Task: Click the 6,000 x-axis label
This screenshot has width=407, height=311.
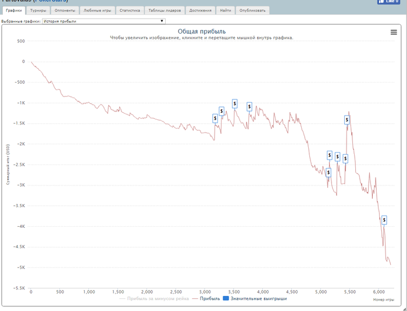Action: (x=379, y=292)
